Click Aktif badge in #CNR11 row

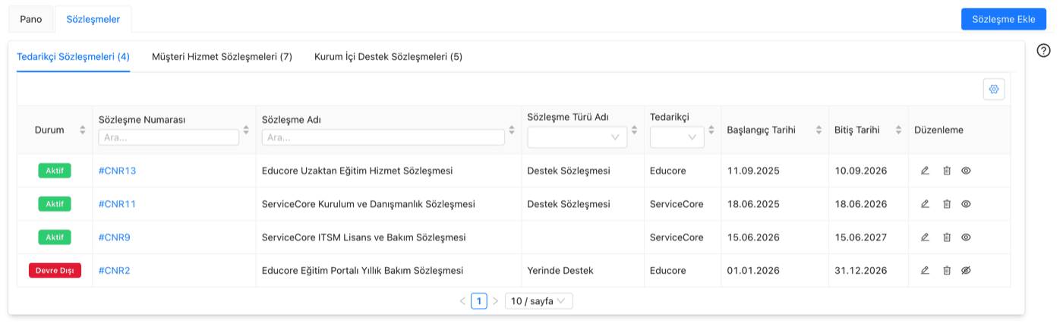[x=55, y=204]
